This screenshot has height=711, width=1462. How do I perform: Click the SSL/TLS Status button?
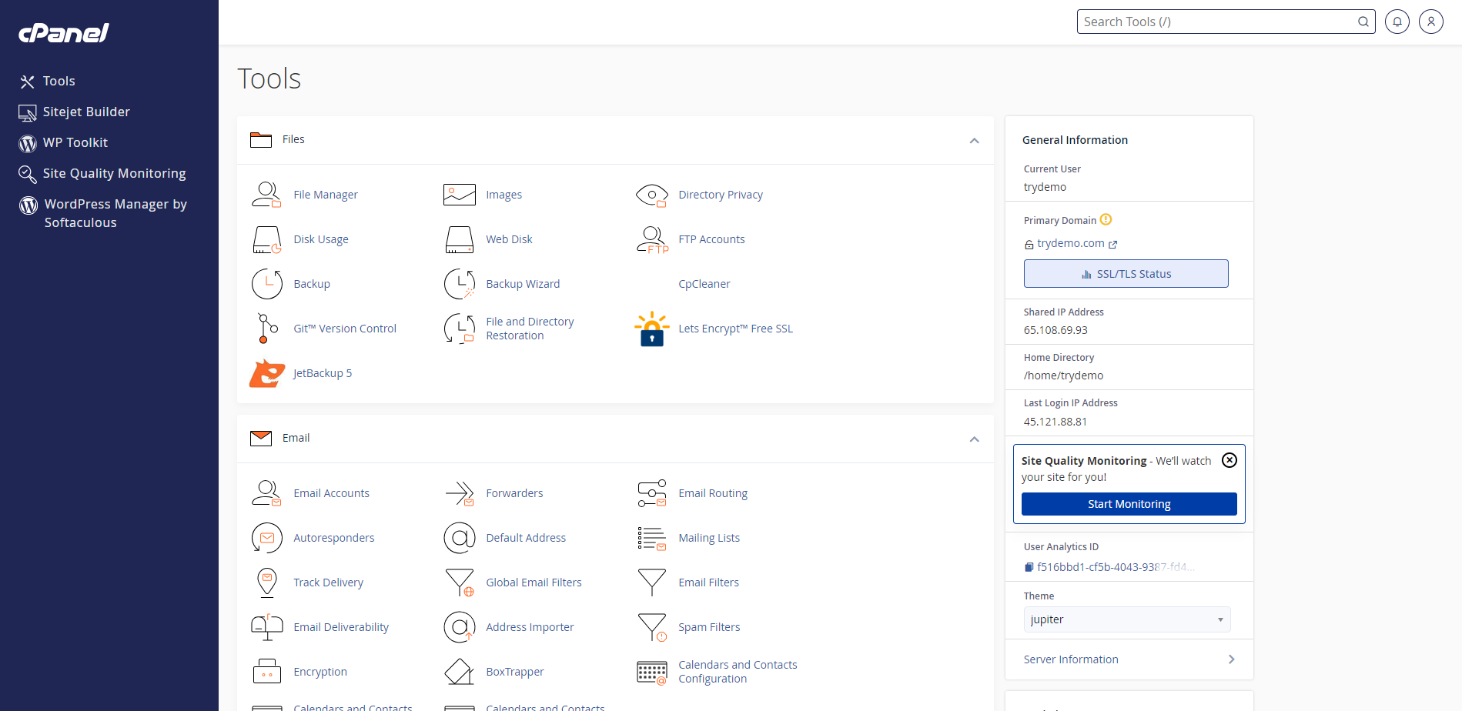[1126, 273]
